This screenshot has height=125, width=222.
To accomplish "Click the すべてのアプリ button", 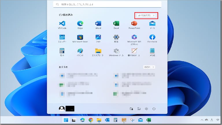I will (146, 15).
